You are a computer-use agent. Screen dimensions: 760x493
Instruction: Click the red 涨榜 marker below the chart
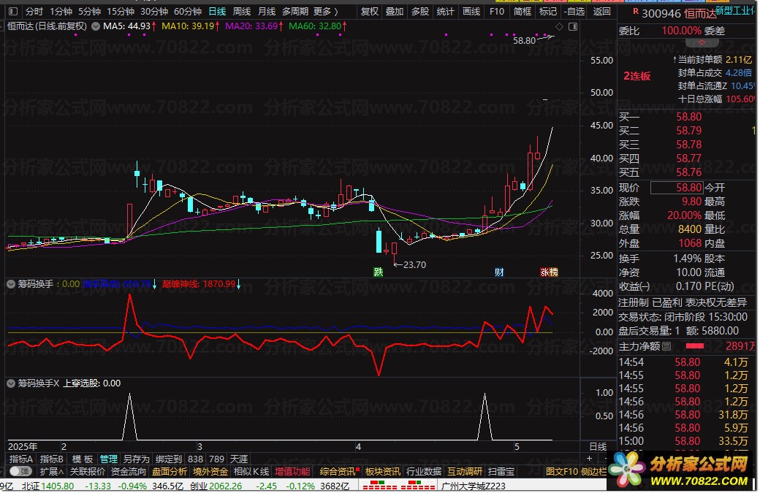549,272
